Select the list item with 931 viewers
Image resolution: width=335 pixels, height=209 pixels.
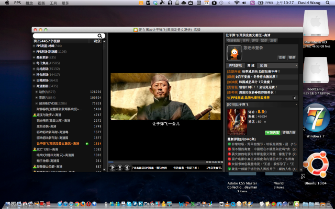68,161
